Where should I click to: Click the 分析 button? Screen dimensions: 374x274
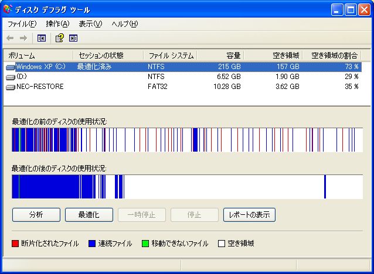(36, 215)
